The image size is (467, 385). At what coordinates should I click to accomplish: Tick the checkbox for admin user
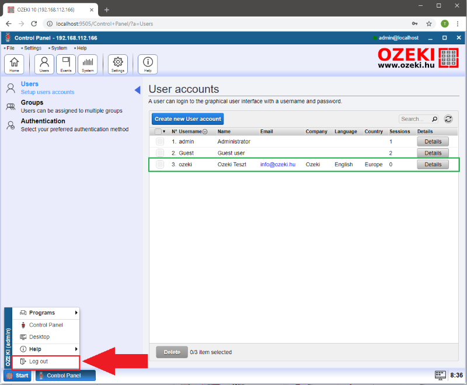[x=160, y=142]
